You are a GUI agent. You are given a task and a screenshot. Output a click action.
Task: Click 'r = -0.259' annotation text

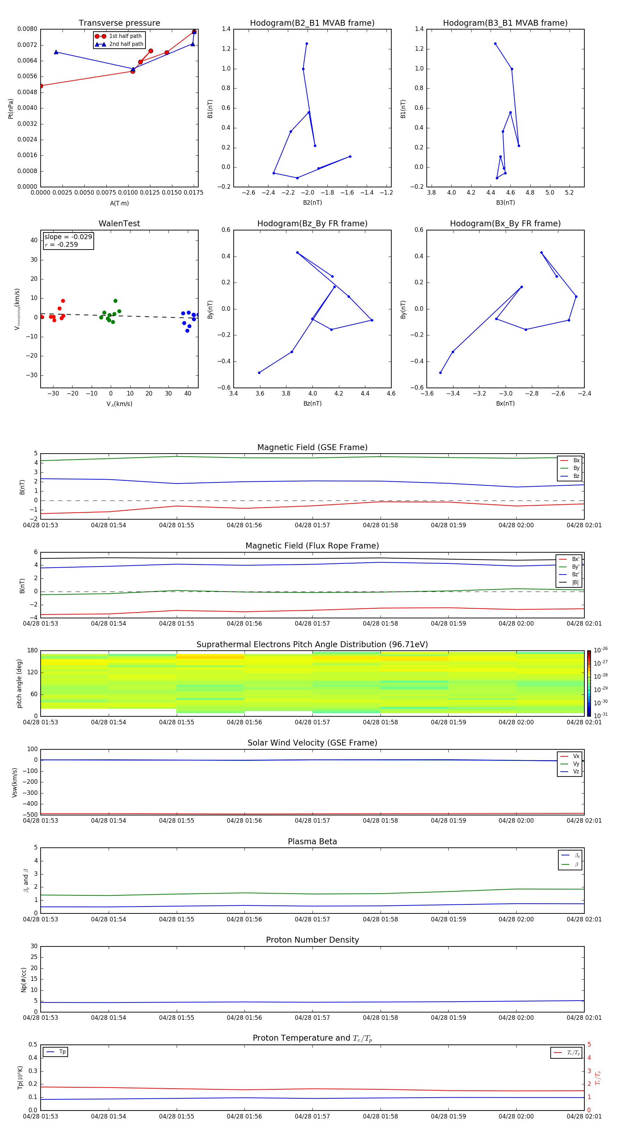[61, 244]
